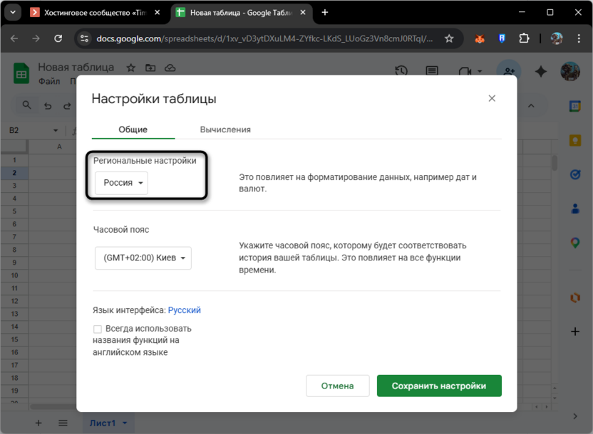Screen dimensions: 593x434
Task: Click the Сохранить настройки button
Action: 438,385
